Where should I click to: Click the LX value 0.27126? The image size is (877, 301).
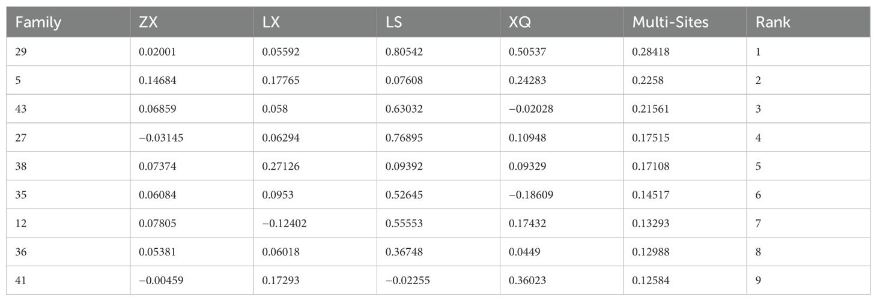tap(281, 166)
